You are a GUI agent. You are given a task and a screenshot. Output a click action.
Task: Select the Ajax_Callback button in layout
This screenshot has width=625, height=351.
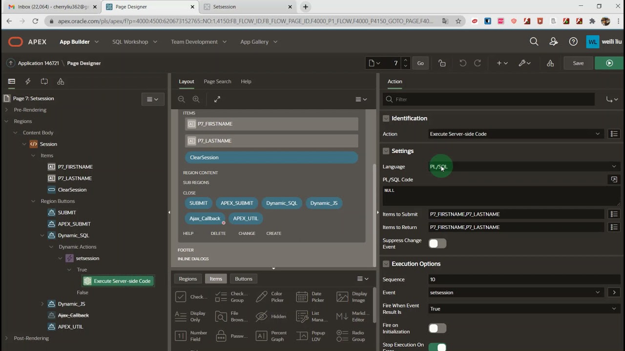205,218
